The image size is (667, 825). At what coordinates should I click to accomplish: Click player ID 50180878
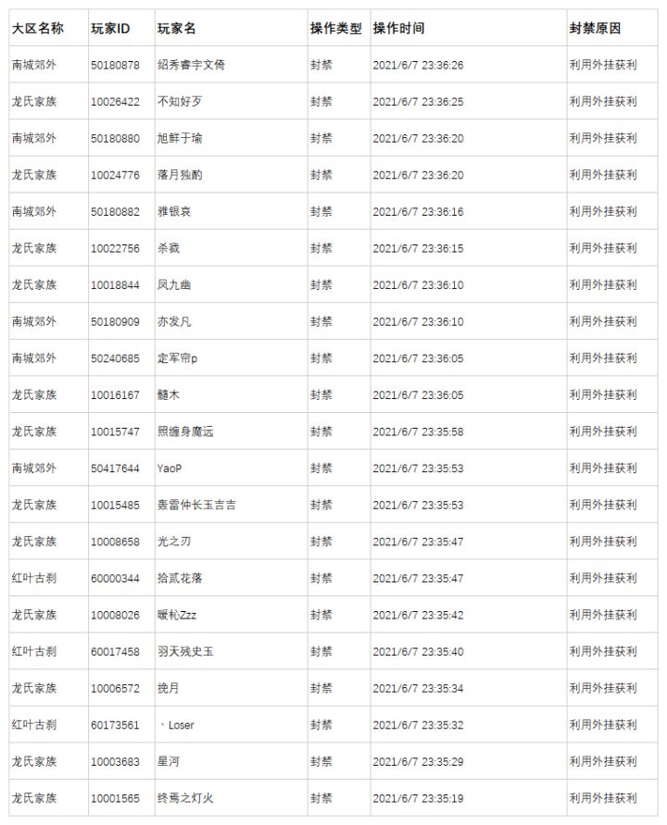tap(115, 65)
